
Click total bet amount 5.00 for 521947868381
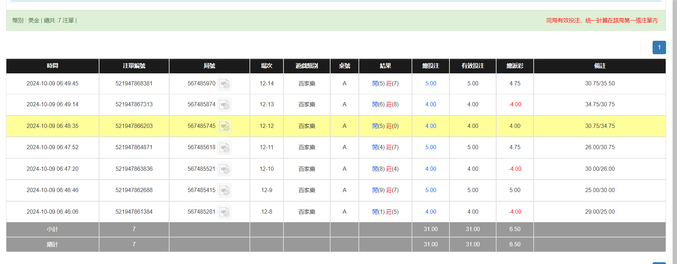point(430,84)
